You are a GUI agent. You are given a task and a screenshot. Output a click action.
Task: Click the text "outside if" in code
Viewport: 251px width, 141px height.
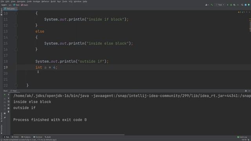pyautogui.click(x=91, y=61)
